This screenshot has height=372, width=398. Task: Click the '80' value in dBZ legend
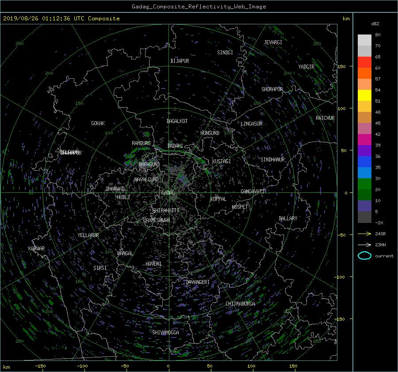coord(378,35)
